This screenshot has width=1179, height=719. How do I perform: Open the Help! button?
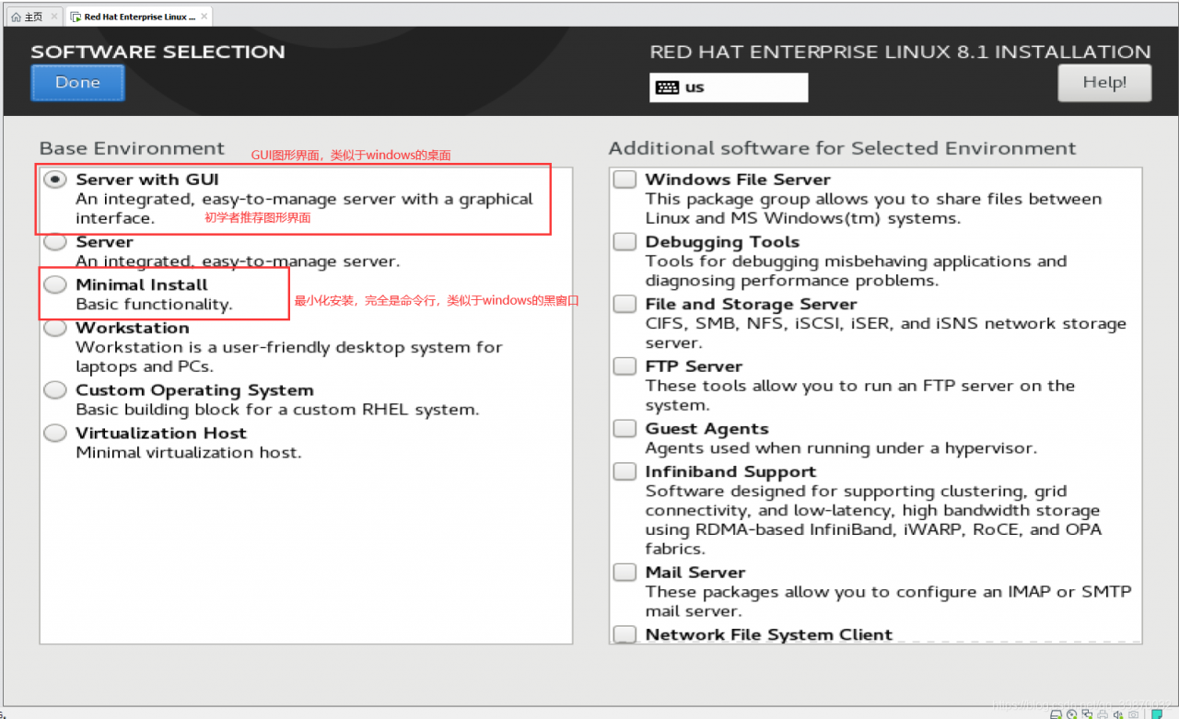click(x=1104, y=83)
